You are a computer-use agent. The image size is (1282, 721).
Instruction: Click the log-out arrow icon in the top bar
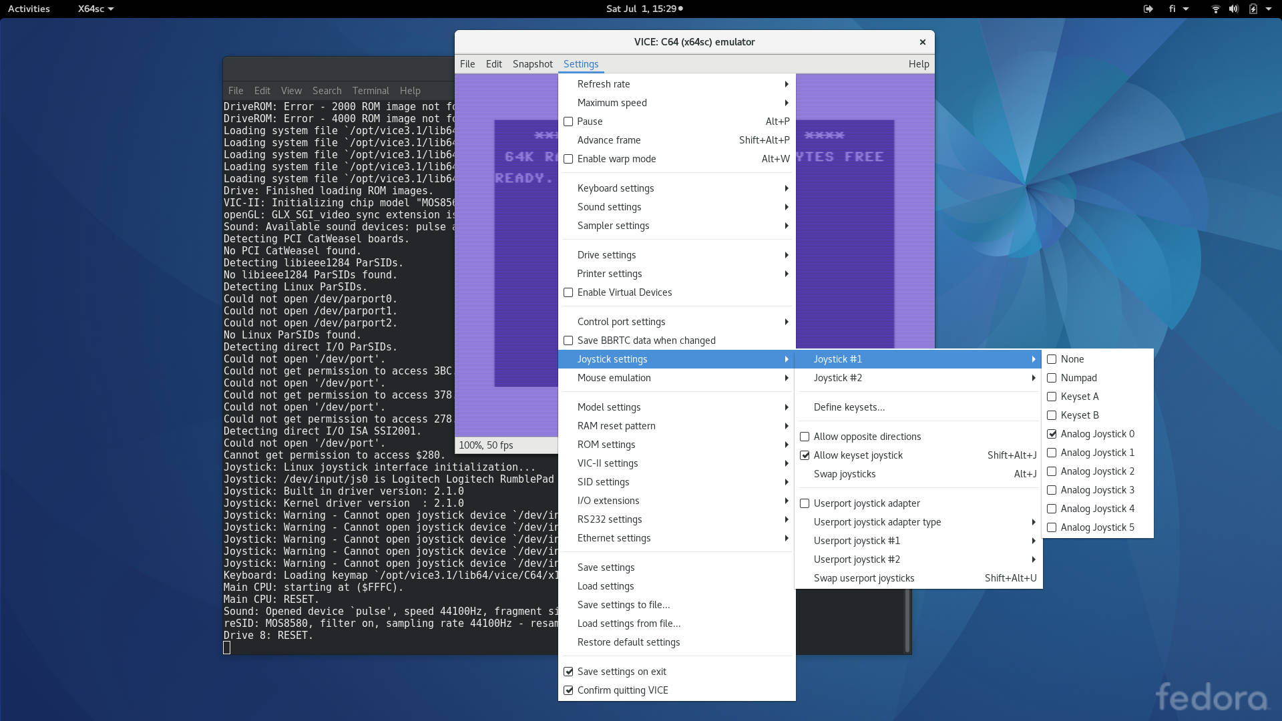(1147, 9)
